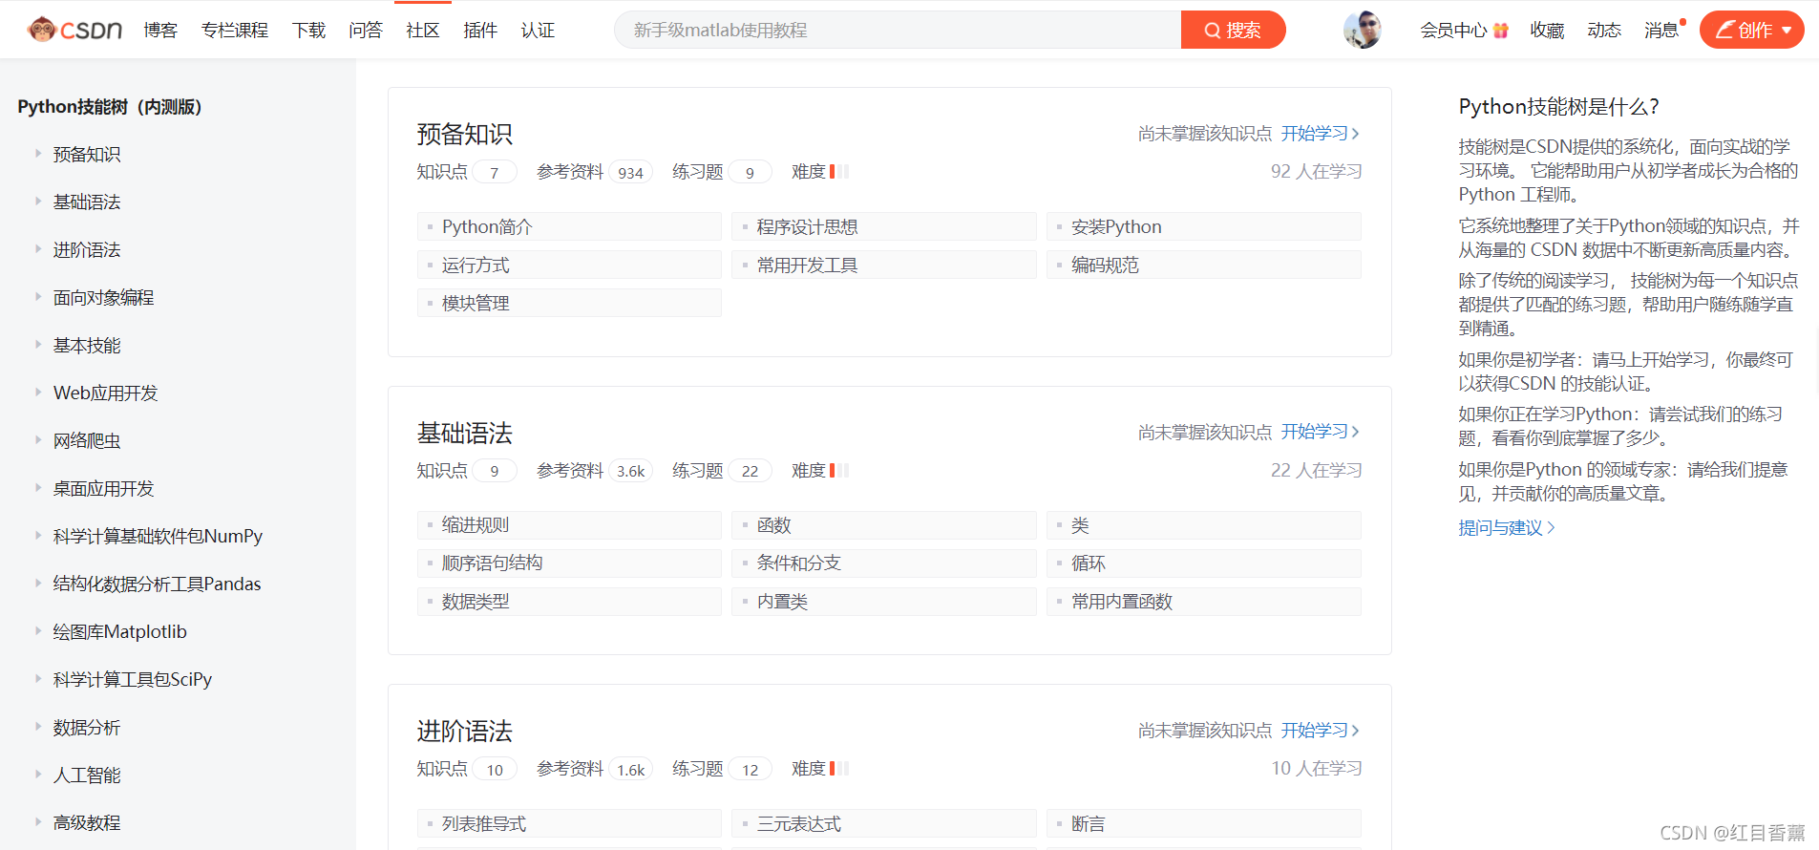Open 会员中心

point(1453,31)
